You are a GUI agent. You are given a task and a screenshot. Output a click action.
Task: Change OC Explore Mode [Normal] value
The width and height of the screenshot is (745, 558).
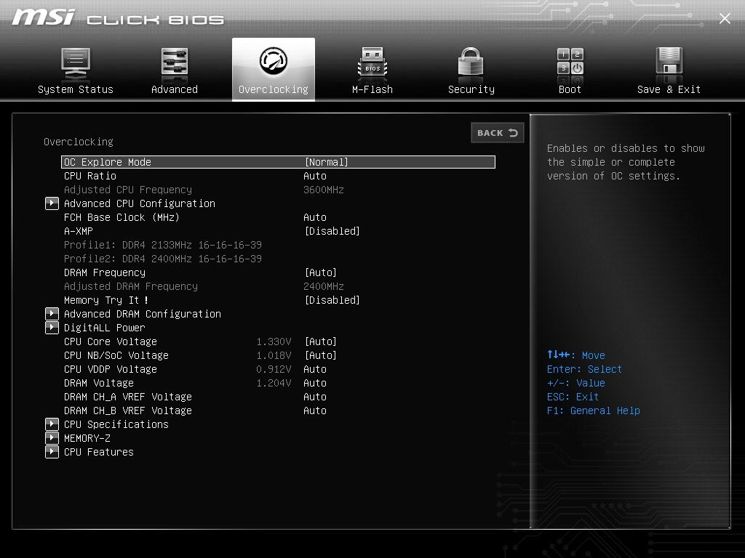(327, 162)
